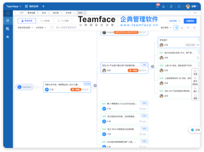Click the keyword search input field
Viewport: 204px width, 152px height.
click(x=70, y=28)
